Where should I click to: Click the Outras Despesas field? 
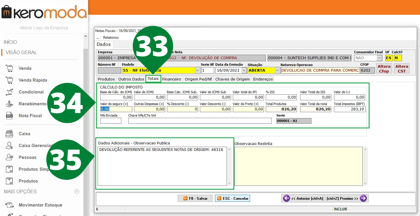click(149, 109)
